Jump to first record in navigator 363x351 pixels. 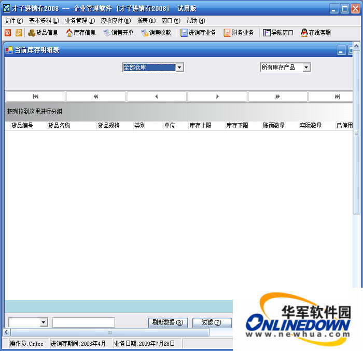[35, 97]
